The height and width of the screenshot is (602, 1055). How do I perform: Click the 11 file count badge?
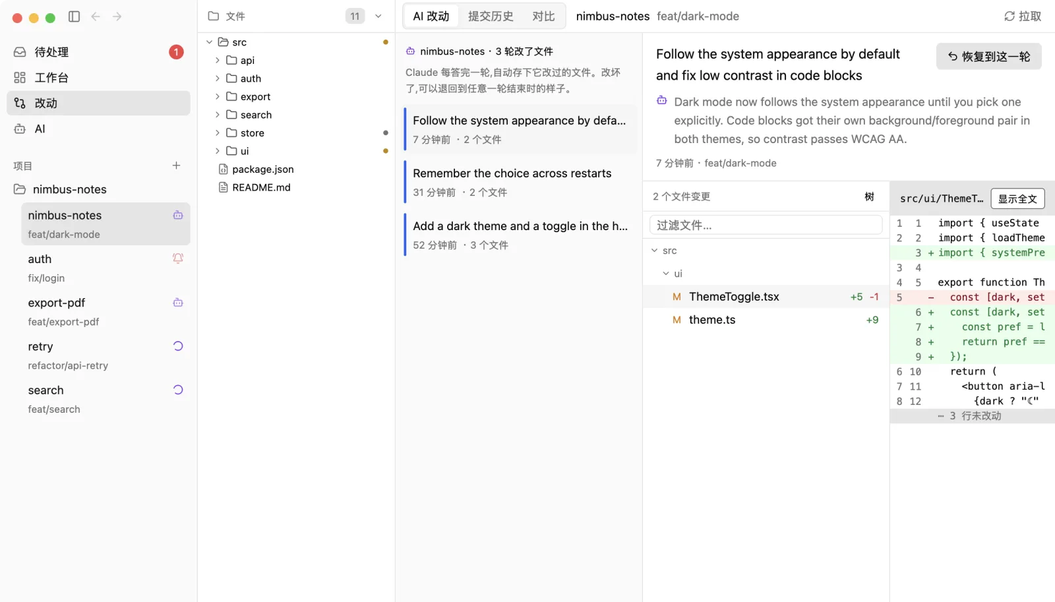point(355,16)
